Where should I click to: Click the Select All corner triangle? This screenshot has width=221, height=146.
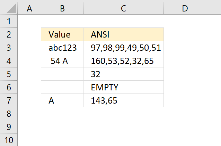point(11,8)
